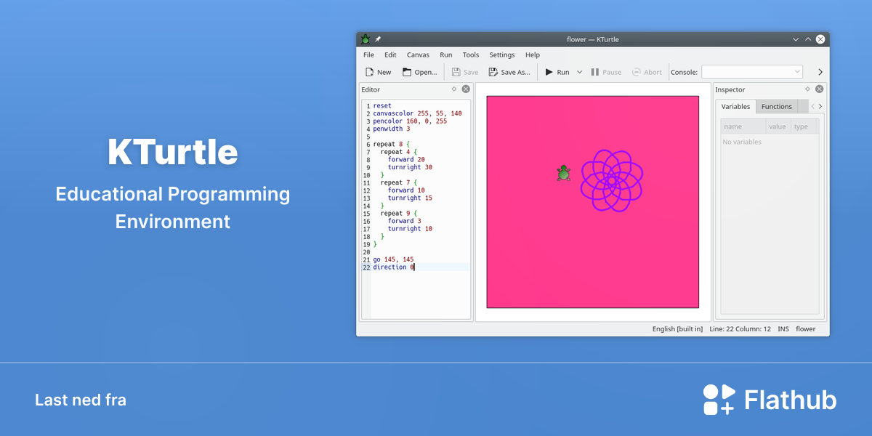Click the 'pencolor 160, 0, 255' line
The image size is (872, 436).
coord(410,121)
